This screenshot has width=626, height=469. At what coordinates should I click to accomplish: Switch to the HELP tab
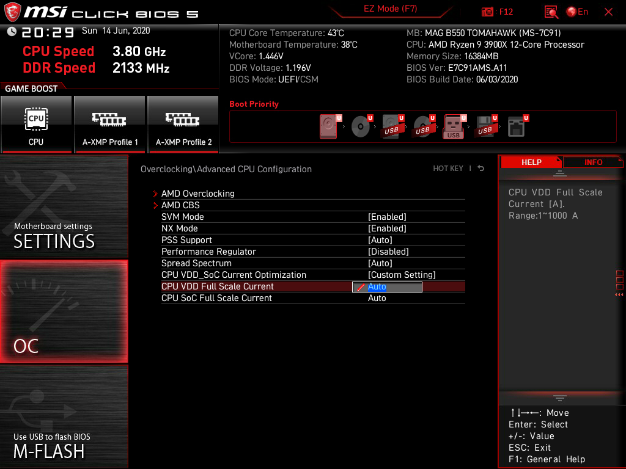(531, 162)
